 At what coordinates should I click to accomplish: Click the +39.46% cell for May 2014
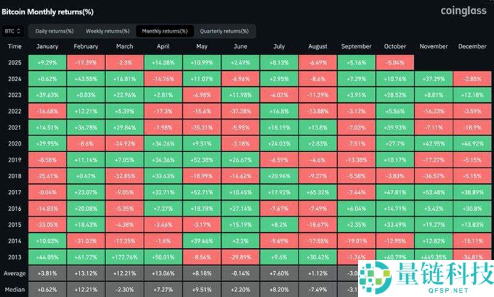(202, 241)
